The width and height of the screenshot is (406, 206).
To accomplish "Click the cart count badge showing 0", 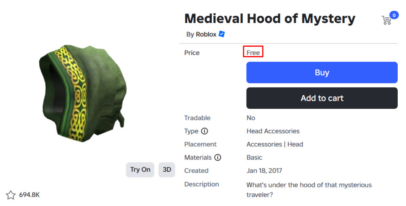I will coord(394,15).
